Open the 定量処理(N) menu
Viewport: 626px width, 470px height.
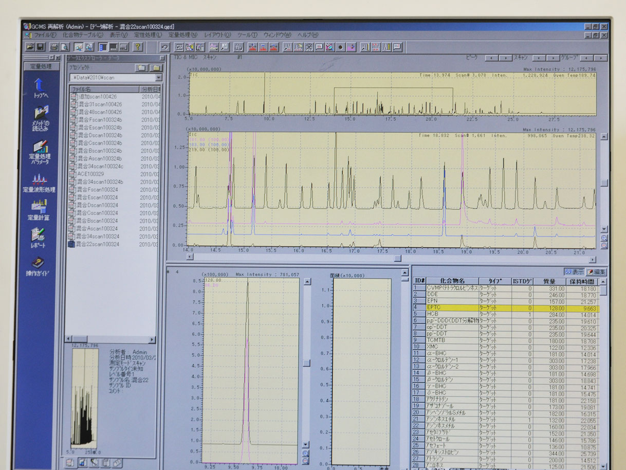click(183, 35)
